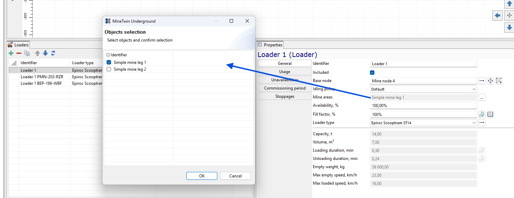
Task: Sort by Loader type column header
Action: (87, 63)
